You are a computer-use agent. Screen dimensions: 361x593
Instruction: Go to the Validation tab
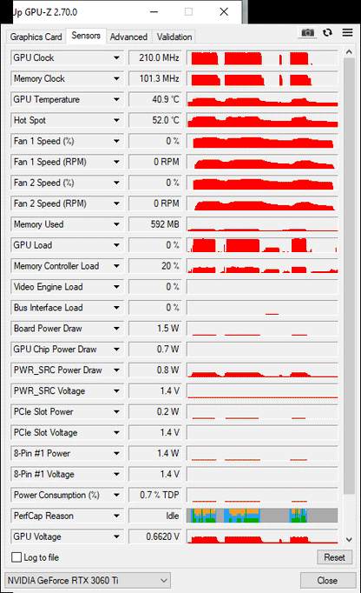tap(174, 37)
